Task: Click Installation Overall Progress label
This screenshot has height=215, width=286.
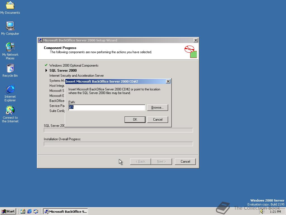Action: (x=62, y=139)
